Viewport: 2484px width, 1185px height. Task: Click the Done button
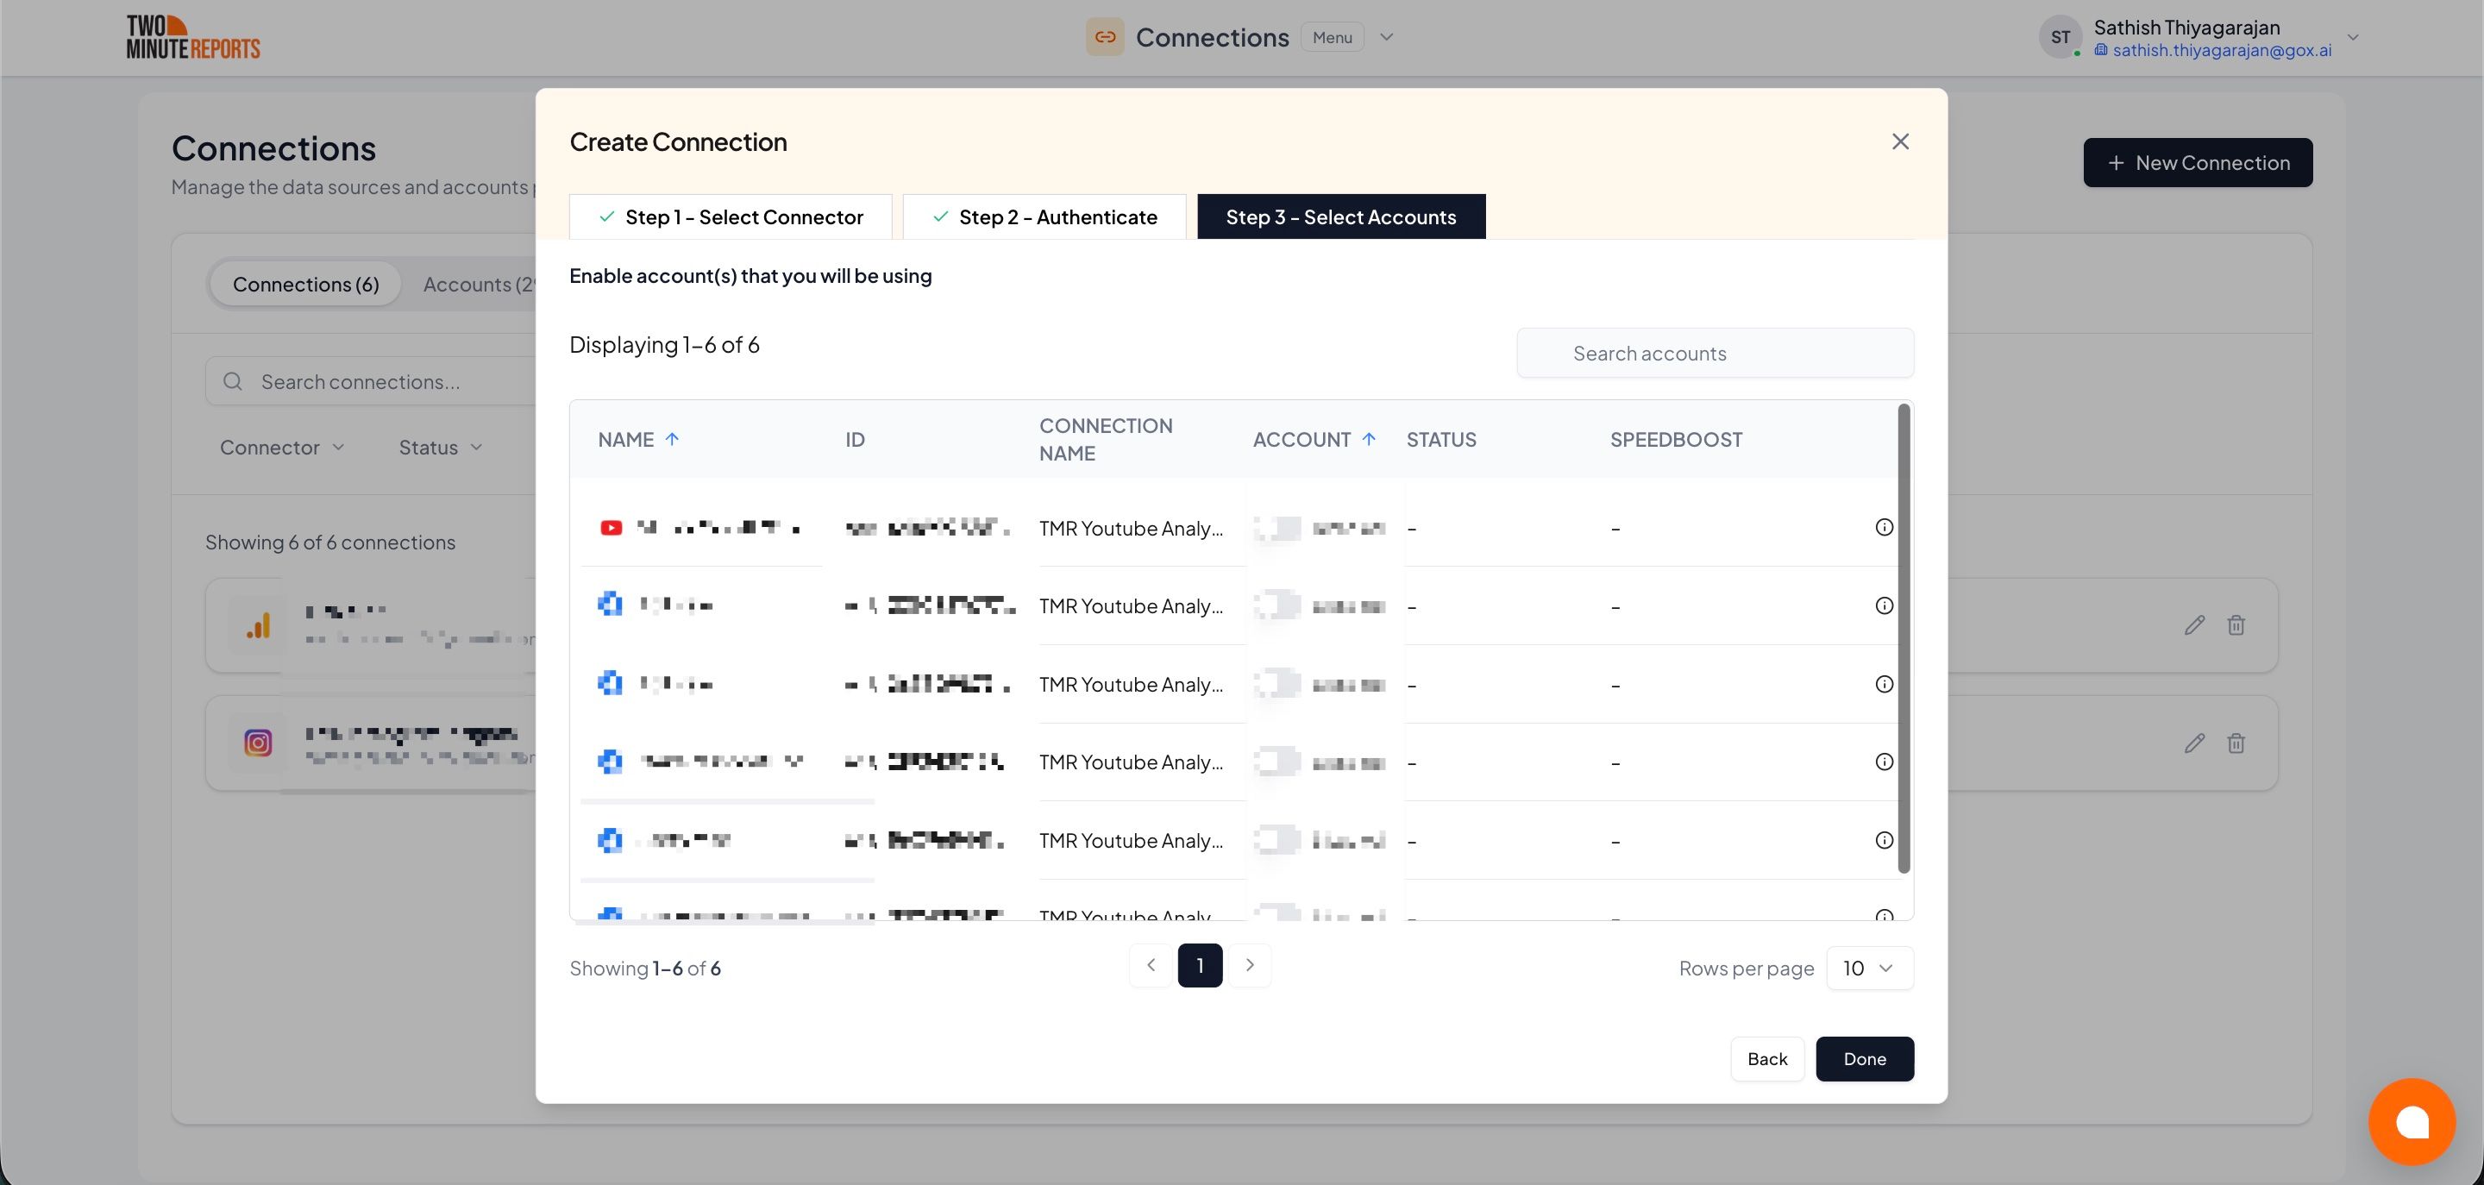pyautogui.click(x=1864, y=1059)
